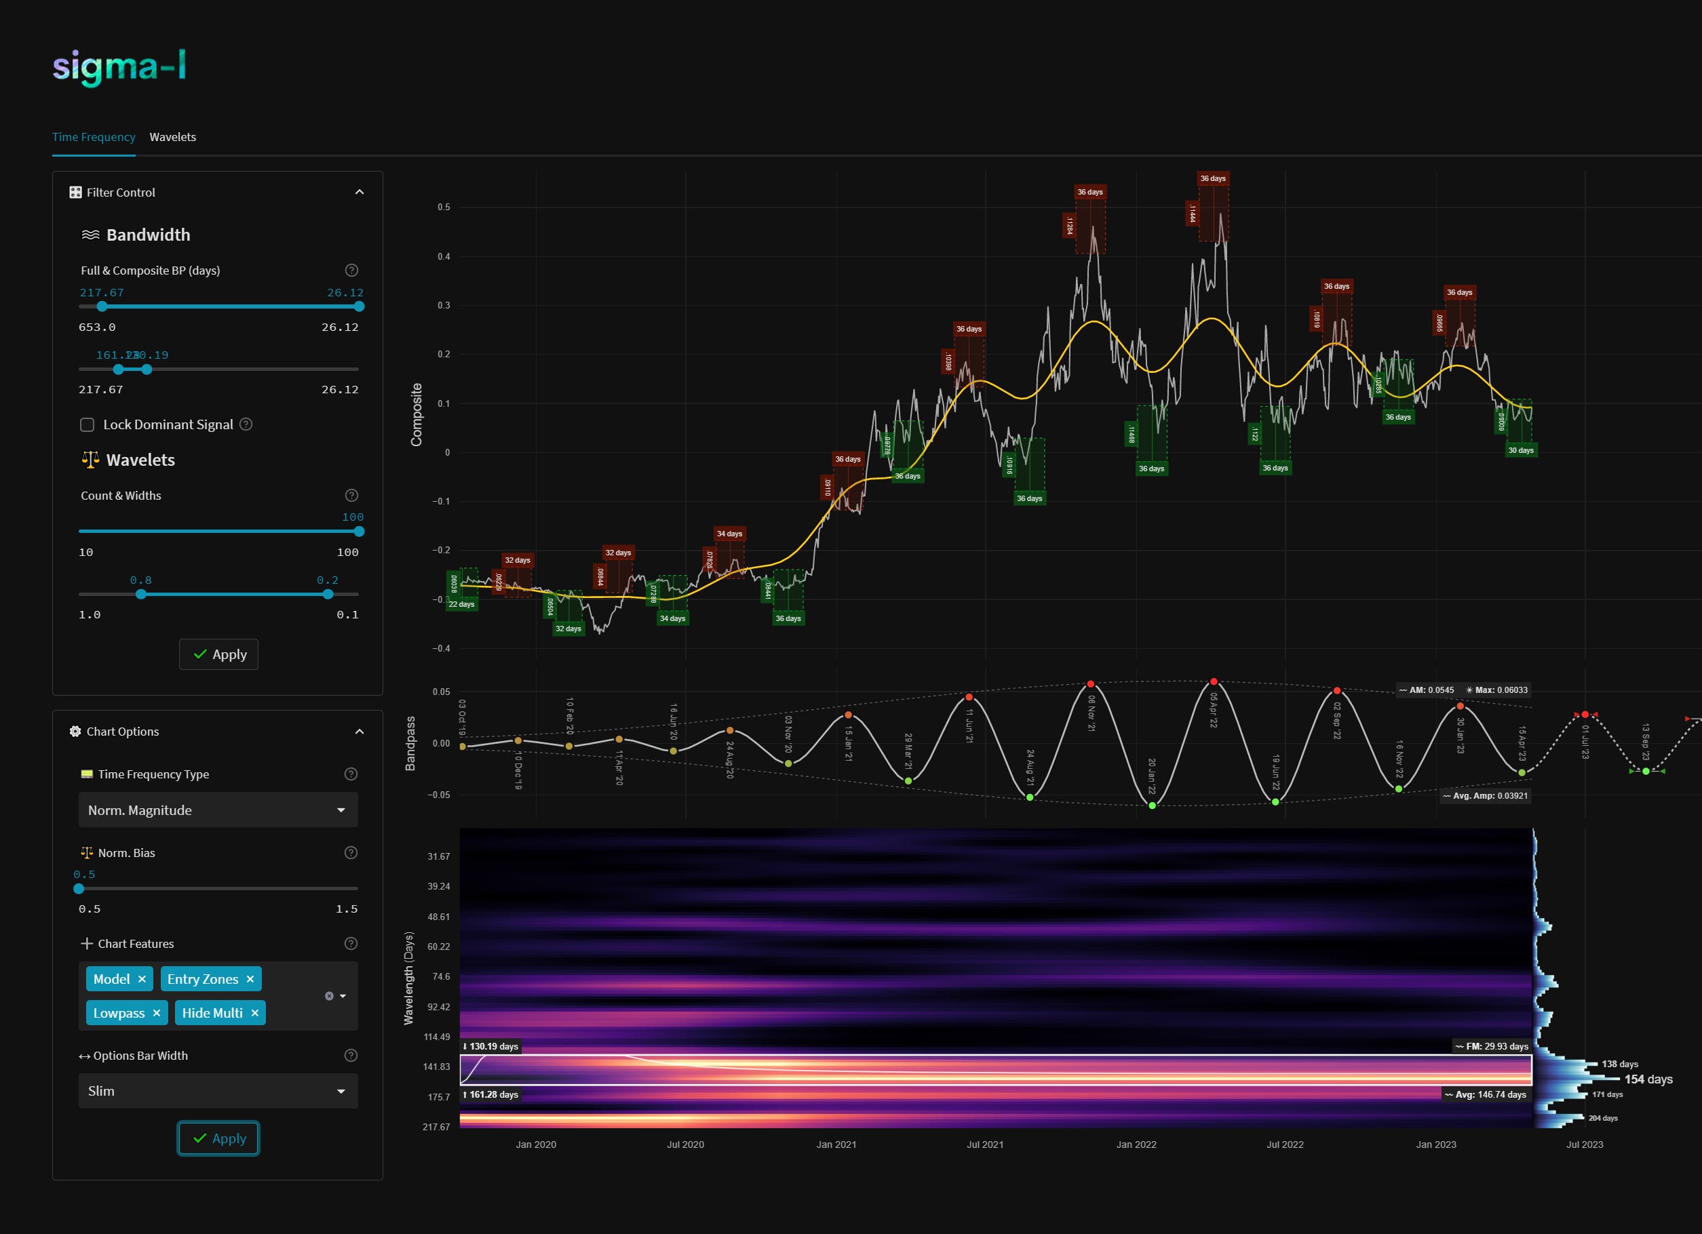Click the sigma-l logo
1702x1234 pixels.
tap(119, 68)
